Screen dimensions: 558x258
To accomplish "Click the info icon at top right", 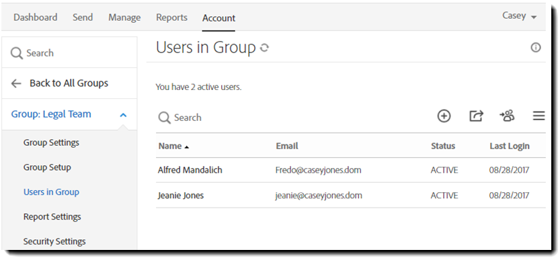I will click(x=536, y=47).
